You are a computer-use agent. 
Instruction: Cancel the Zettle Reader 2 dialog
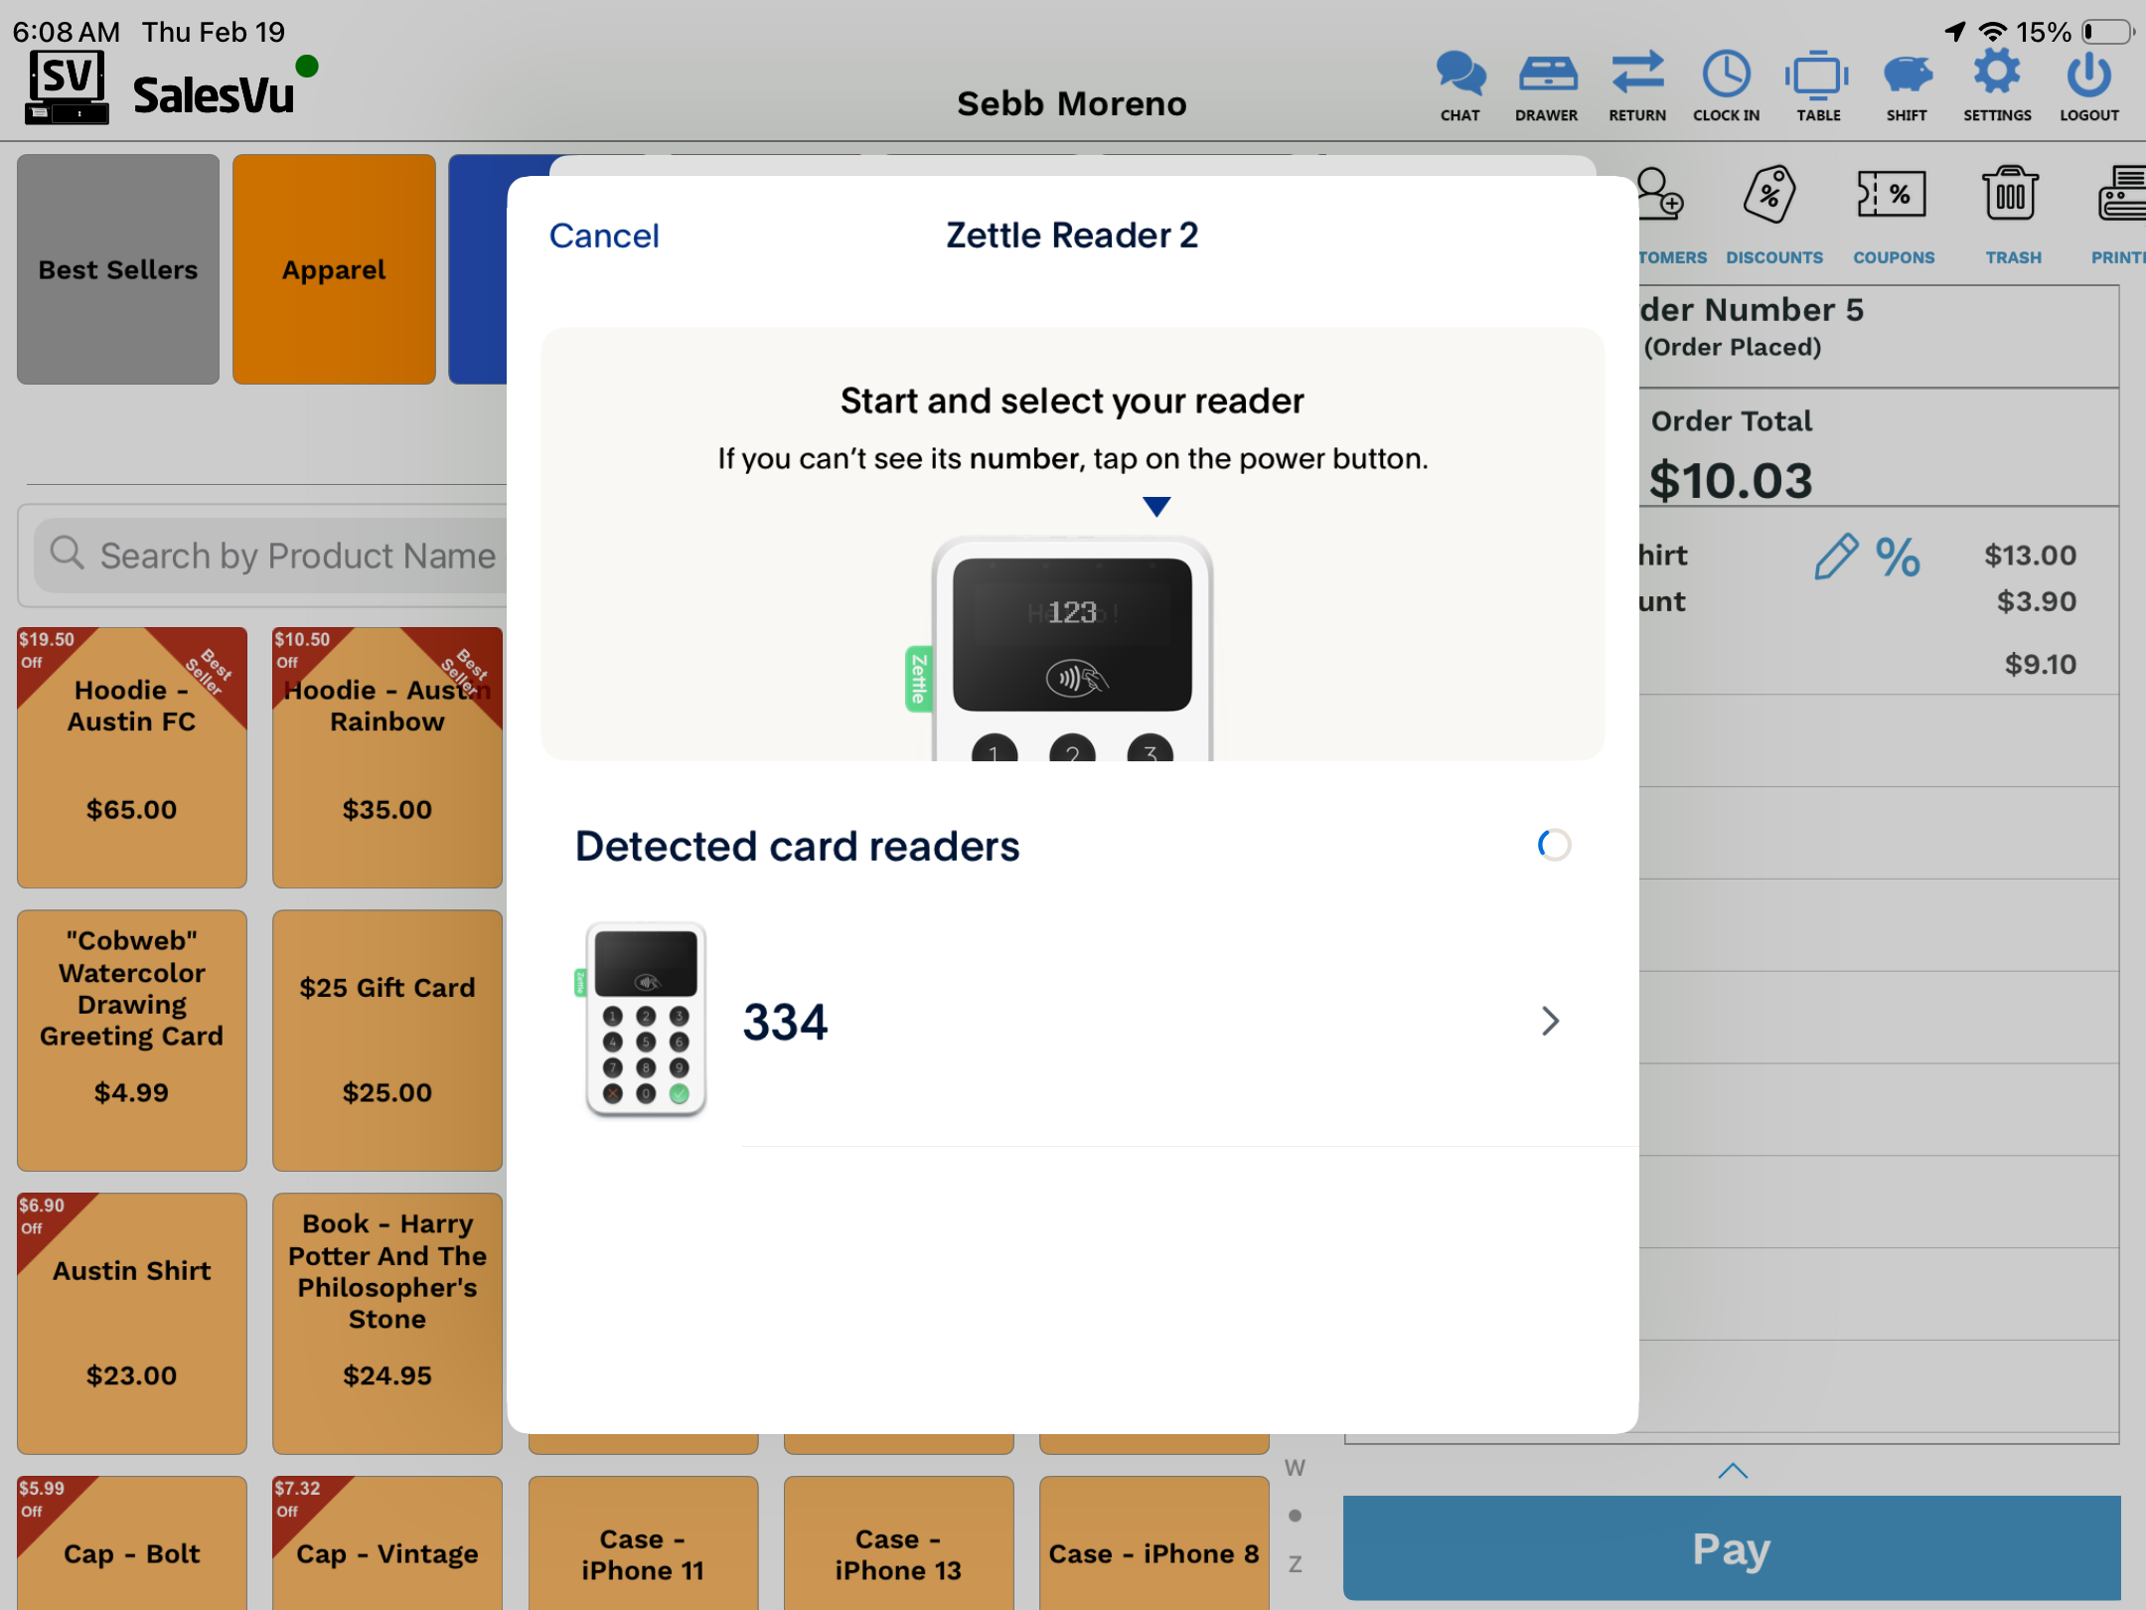[603, 237]
